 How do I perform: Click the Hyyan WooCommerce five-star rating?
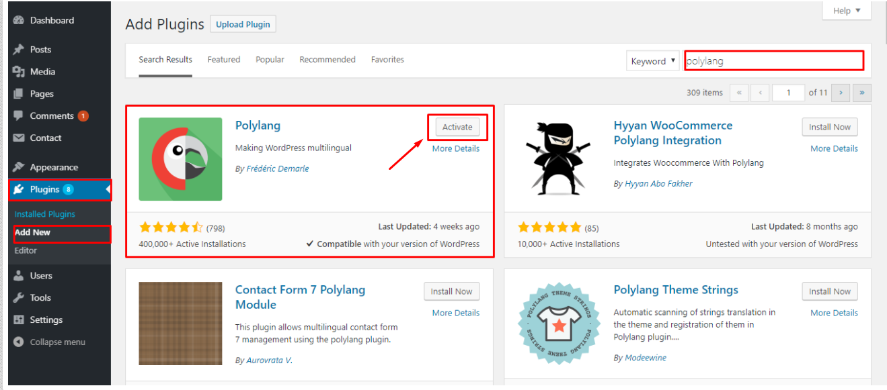pyautogui.click(x=549, y=228)
